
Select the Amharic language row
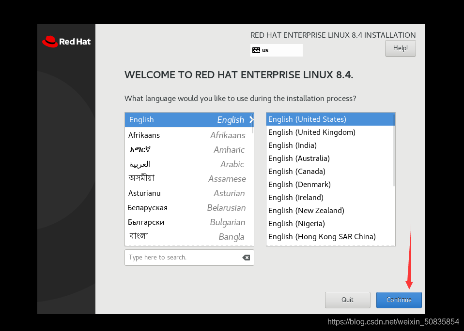188,150
